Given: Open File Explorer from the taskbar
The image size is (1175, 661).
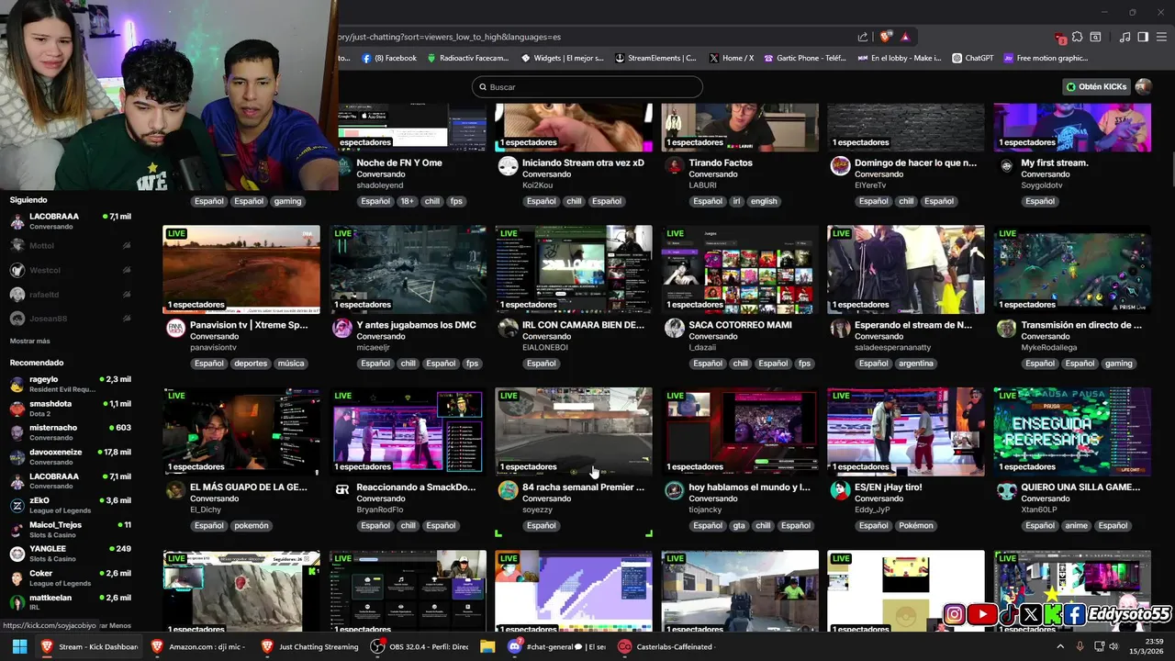Looking at the screenshot, I should (x=487, y=646).
